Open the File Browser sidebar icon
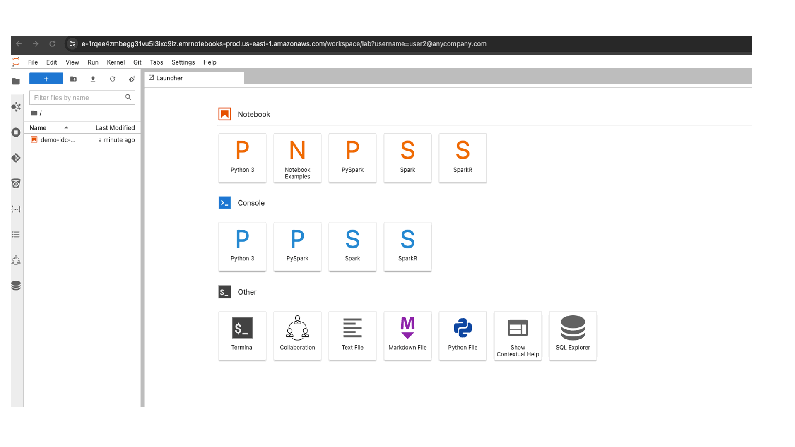 (16, 81)
